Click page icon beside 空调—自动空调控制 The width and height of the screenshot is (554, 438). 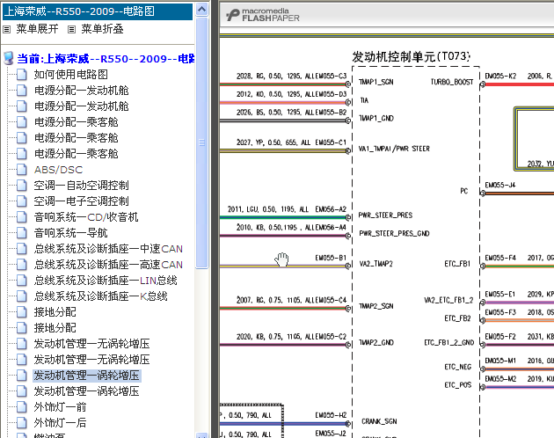tap(22, 186)
